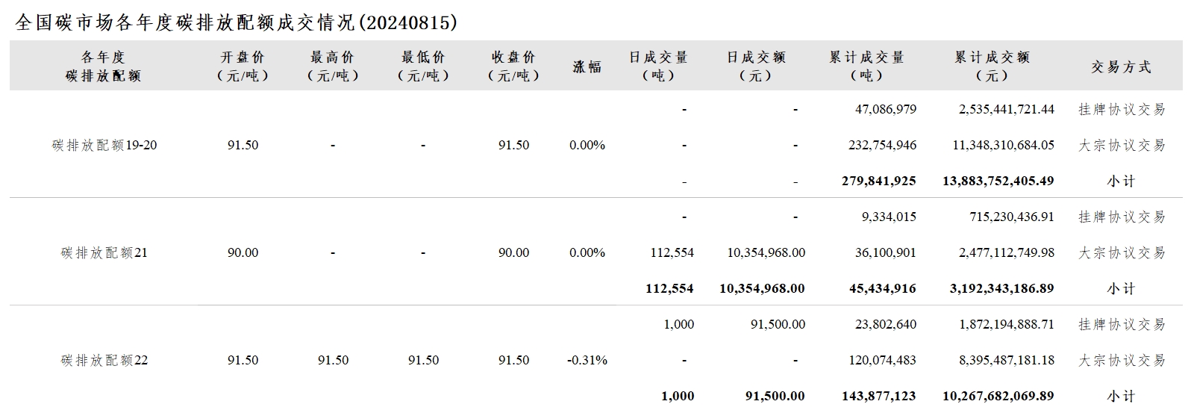This screenshot has width=1191, height=413.
Task: Click the table title with date 20240815
Action: point(236,22)
